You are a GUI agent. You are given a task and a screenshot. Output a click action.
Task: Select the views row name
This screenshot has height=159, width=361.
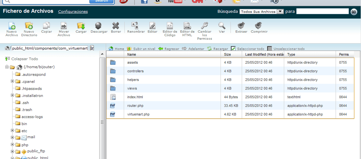(132, 88)
